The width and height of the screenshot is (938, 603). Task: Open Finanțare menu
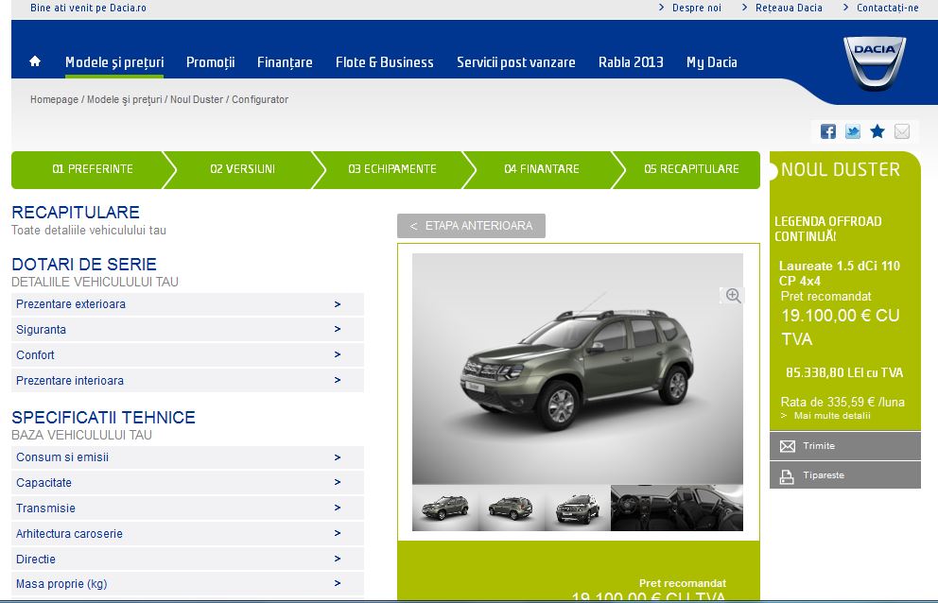click(x=285, y=62)
